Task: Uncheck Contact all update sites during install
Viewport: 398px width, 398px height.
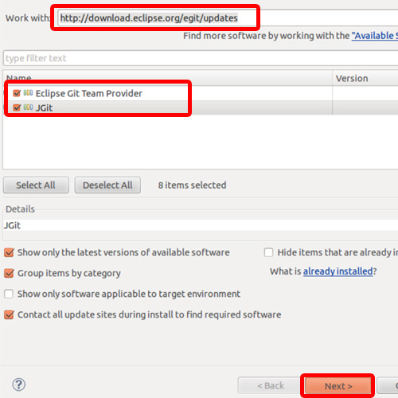Action: pyautogui.click(x=9, y=314)
